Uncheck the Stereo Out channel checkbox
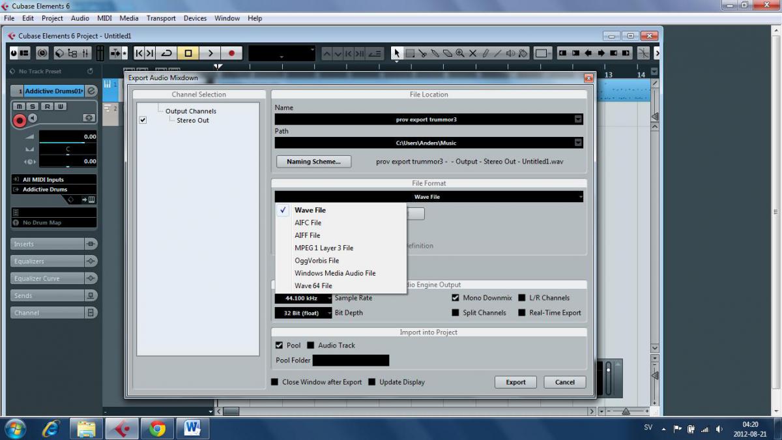 click(143, 120)
